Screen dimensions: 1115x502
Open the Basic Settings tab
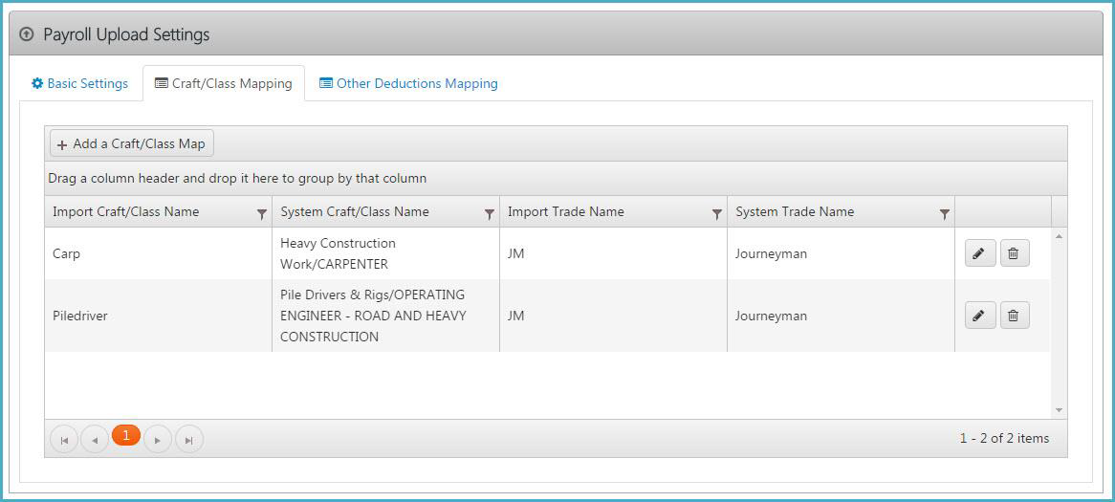pos(79,83)
